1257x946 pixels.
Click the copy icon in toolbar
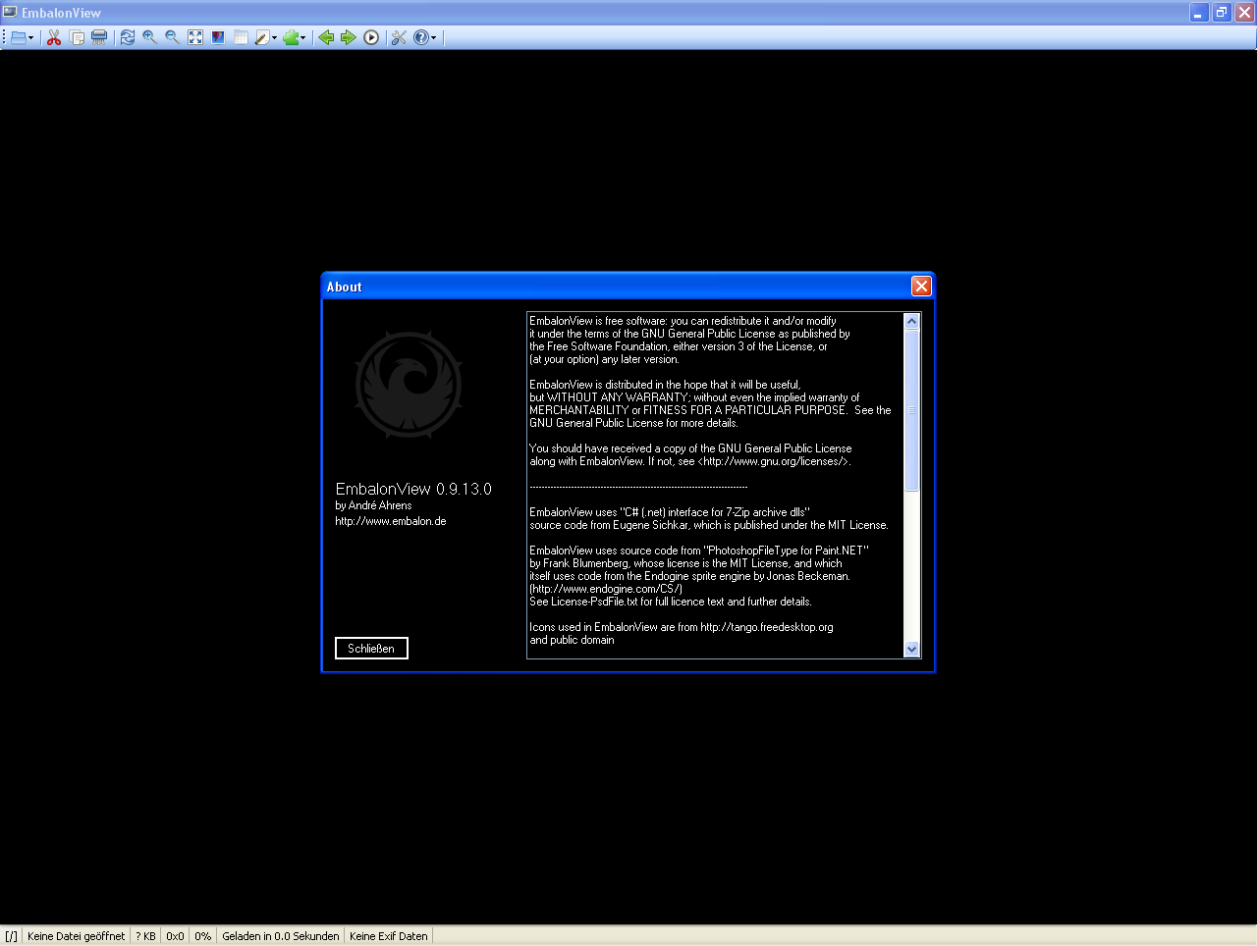(x=77, y=37)
